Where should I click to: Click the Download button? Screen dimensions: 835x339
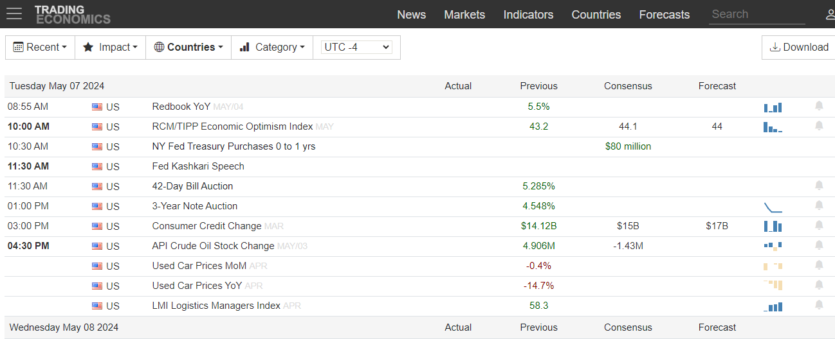(799, 48)
